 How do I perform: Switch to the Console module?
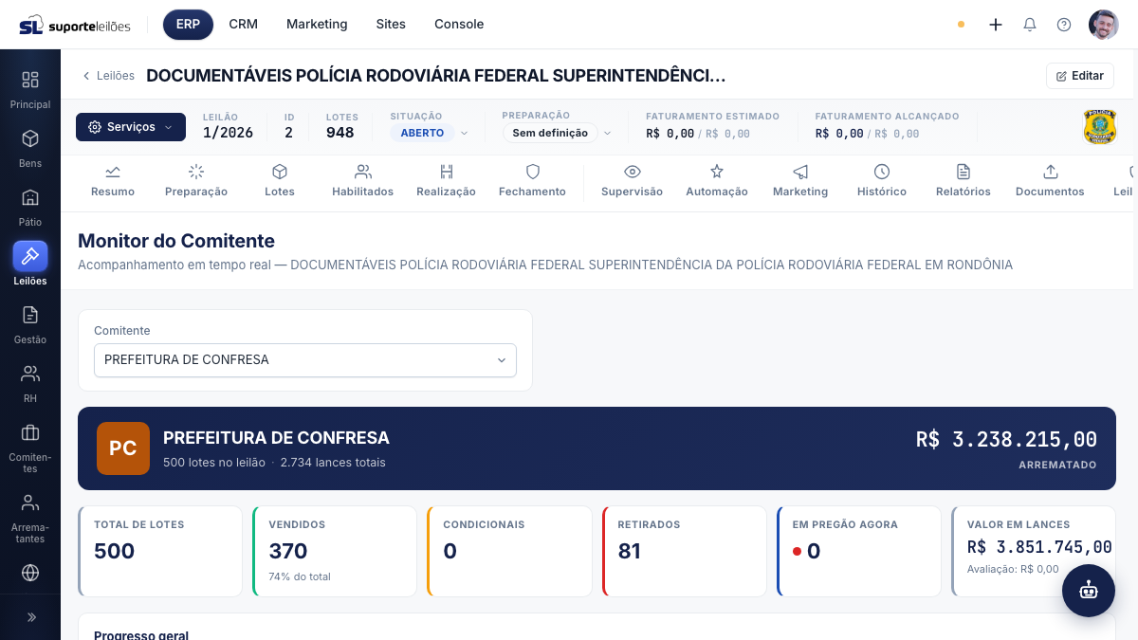459,25
